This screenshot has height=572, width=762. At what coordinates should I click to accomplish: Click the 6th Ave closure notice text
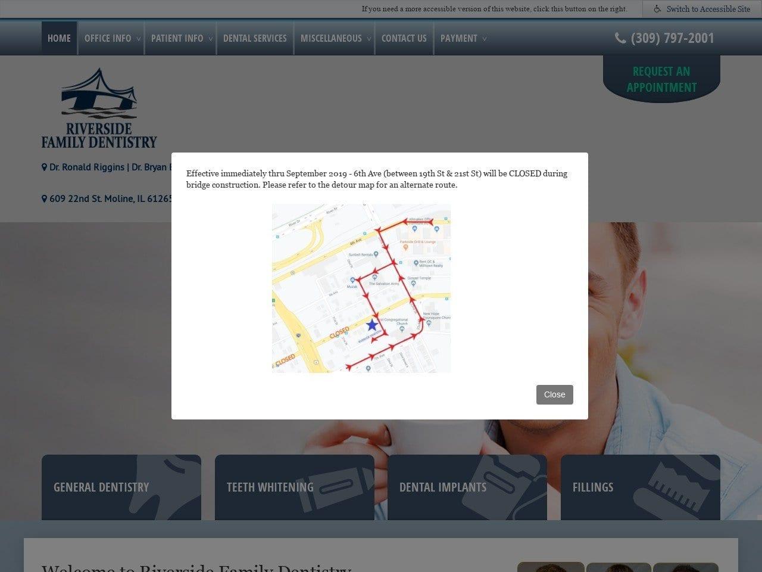point(377,179)
